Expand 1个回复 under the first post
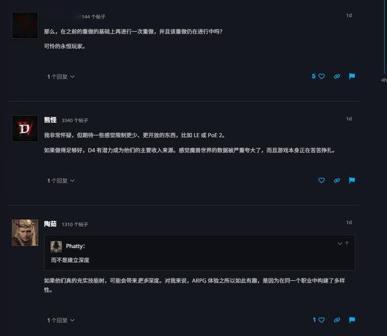The height and width of the screenshot is (336, 387). 60,77
